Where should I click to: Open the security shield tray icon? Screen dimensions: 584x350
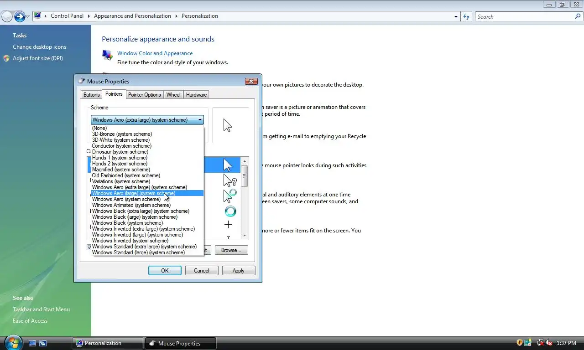coord(519,343)
